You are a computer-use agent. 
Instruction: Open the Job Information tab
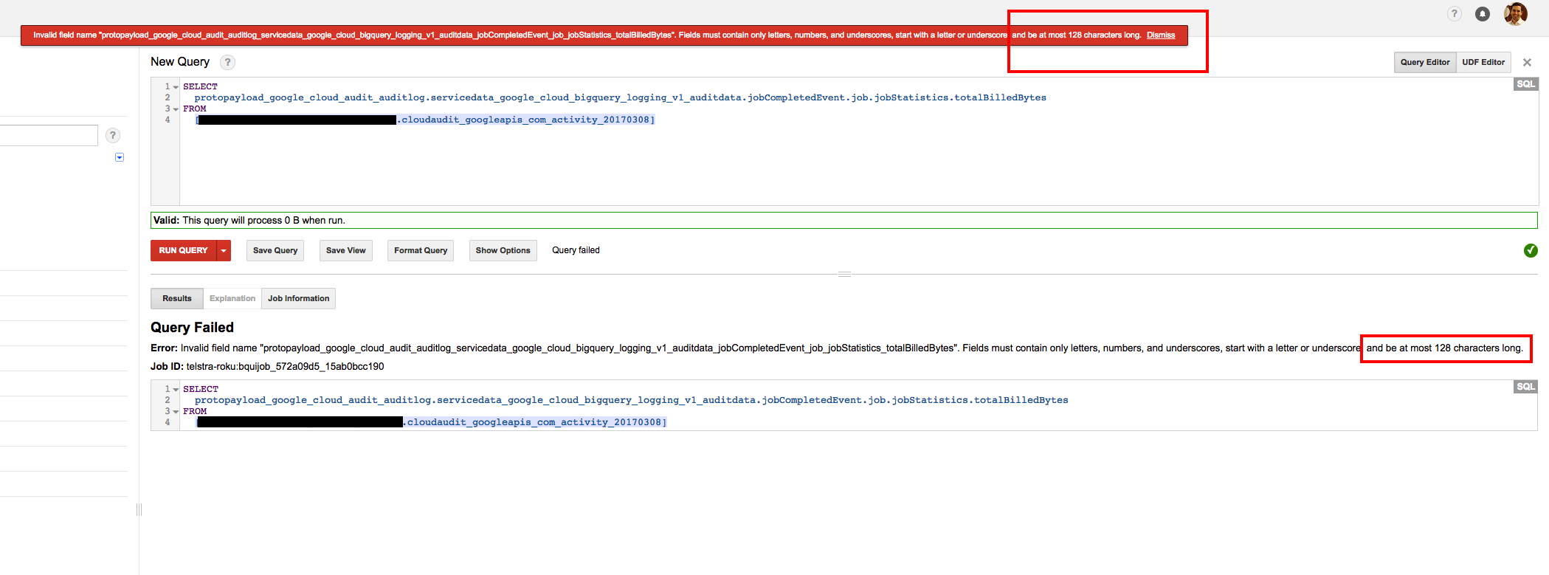(299, 298)
